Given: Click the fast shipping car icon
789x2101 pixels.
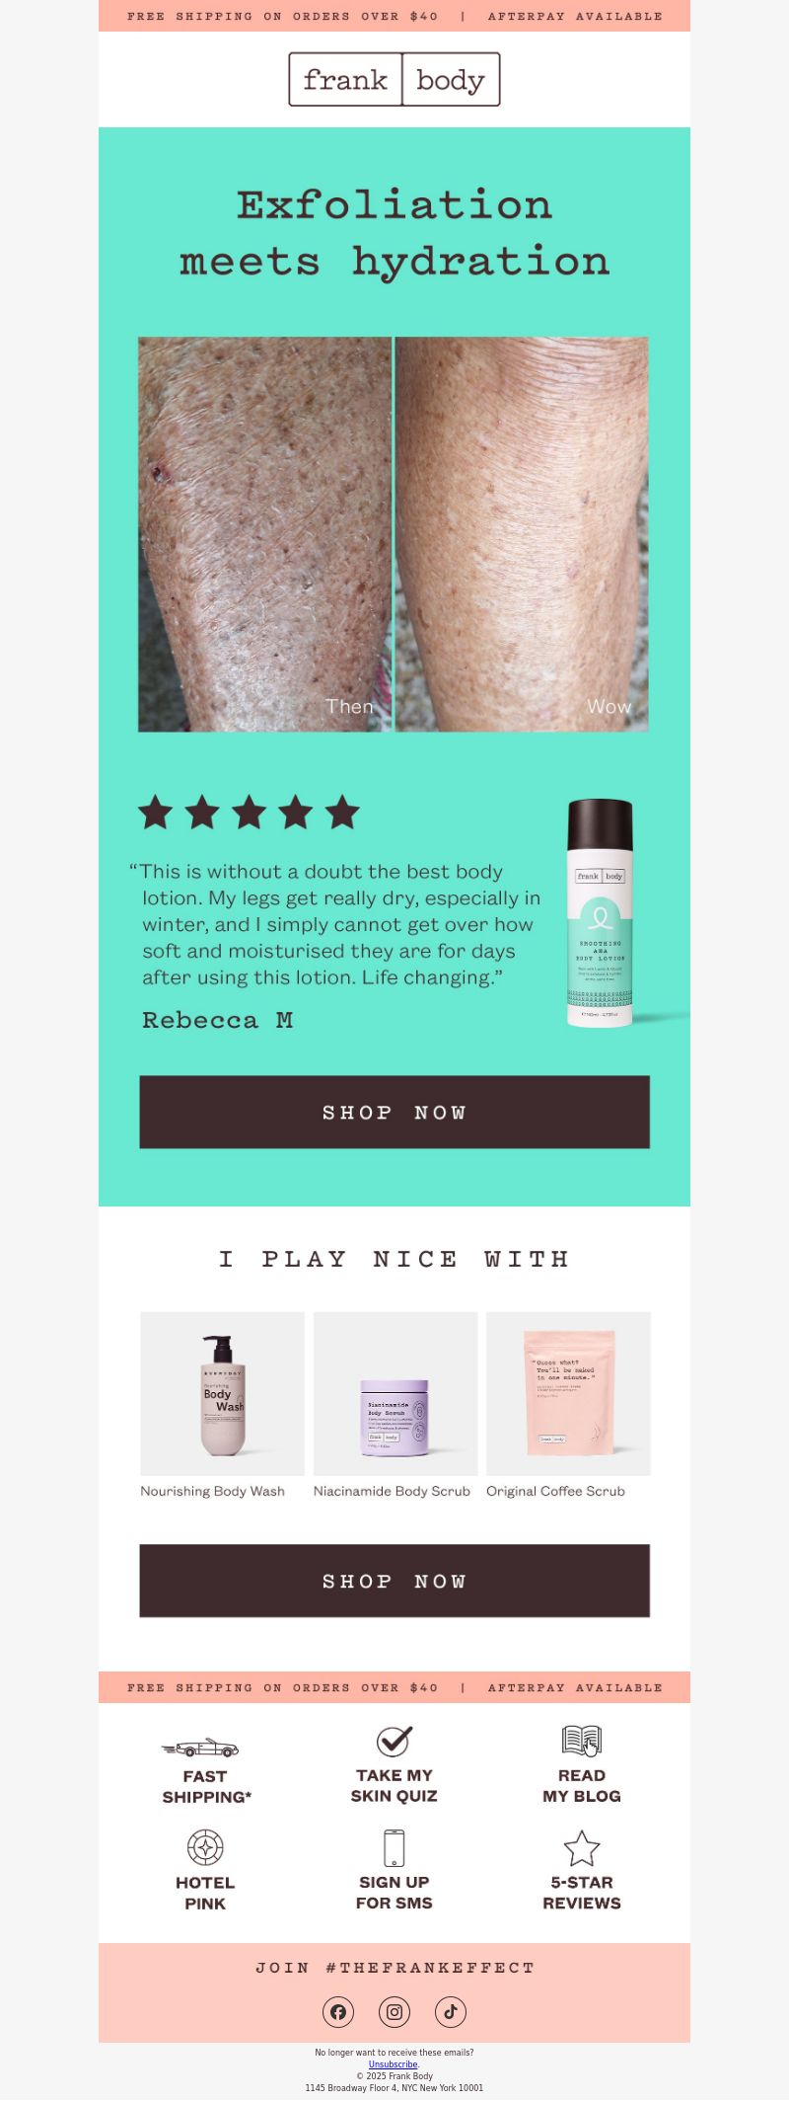Looking at the screenshot, I should coord(201,1747).
